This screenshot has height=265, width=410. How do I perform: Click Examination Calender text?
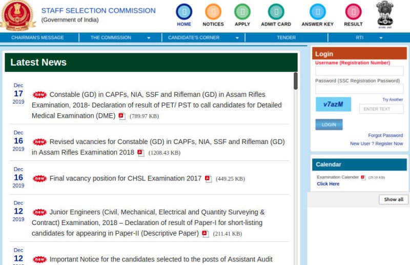coord(338,177)
